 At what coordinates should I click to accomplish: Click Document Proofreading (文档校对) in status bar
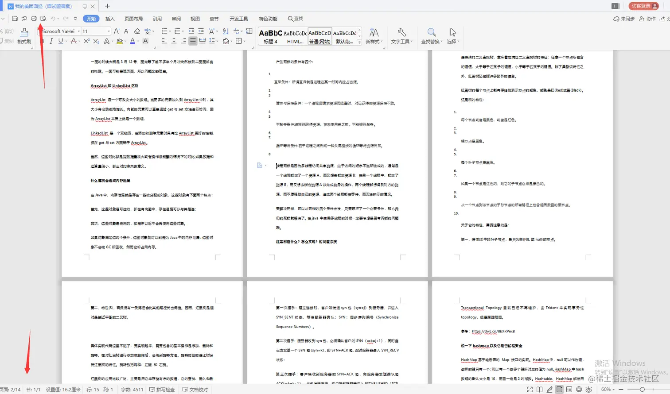(195, 390)
